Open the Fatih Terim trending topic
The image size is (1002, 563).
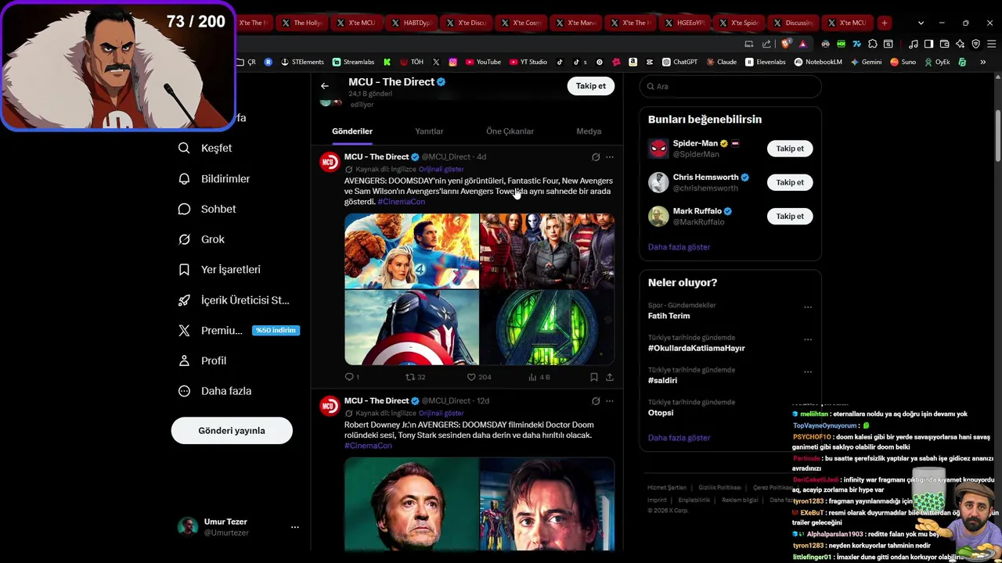click(x=669, y=316)
